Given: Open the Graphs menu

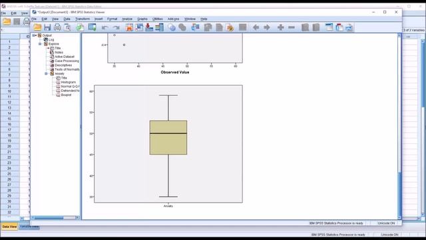Looking at the screenshot, I should pos(142,19).
